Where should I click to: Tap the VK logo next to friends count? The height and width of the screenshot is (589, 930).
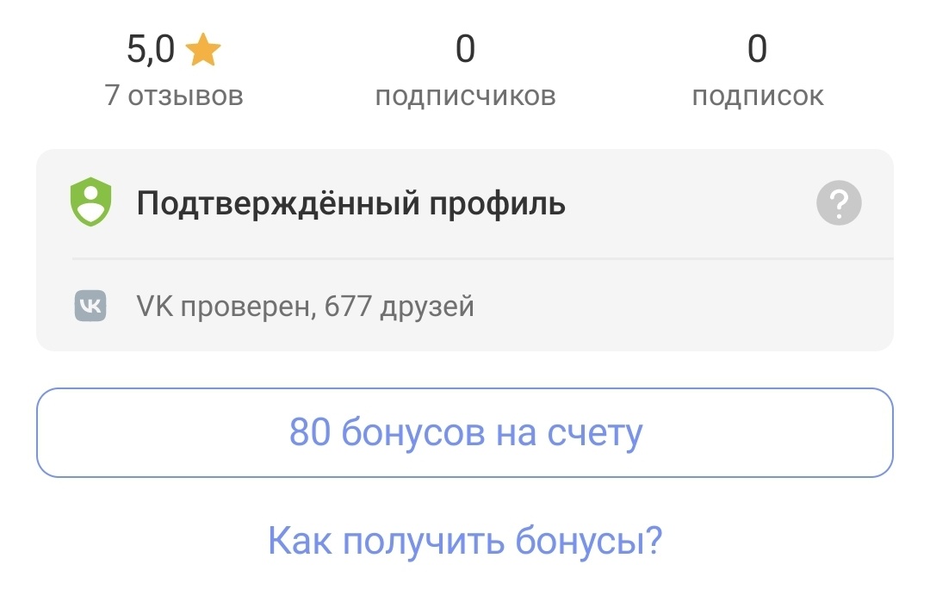pyautogui.click(x=90, y=306)
